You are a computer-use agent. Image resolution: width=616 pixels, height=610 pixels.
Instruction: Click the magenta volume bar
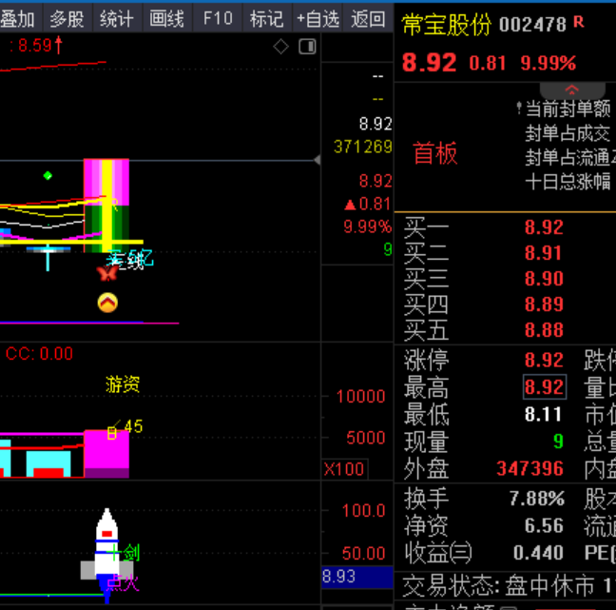click(106, 454)
